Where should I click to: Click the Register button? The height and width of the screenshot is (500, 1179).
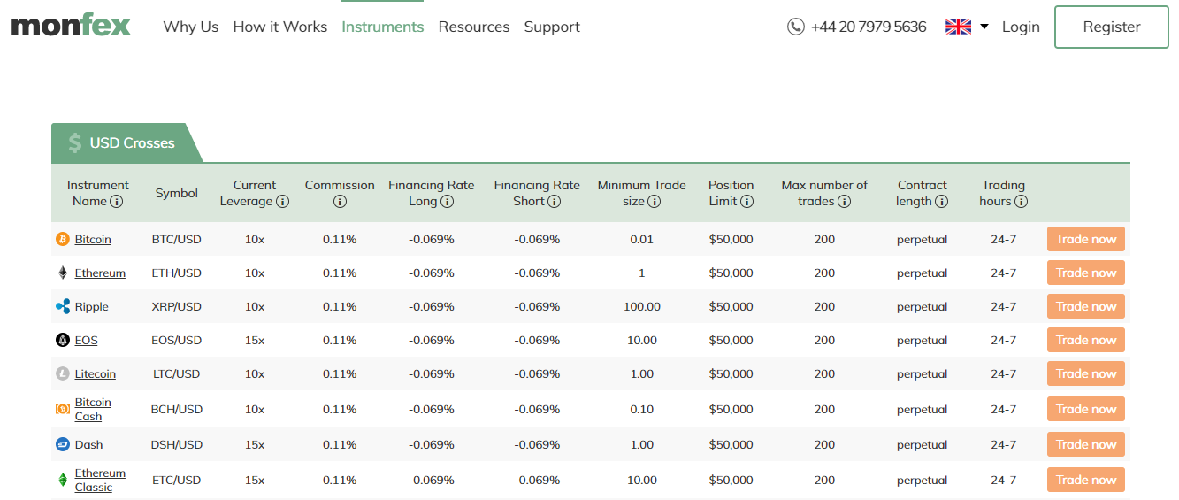click(1112, 27)
